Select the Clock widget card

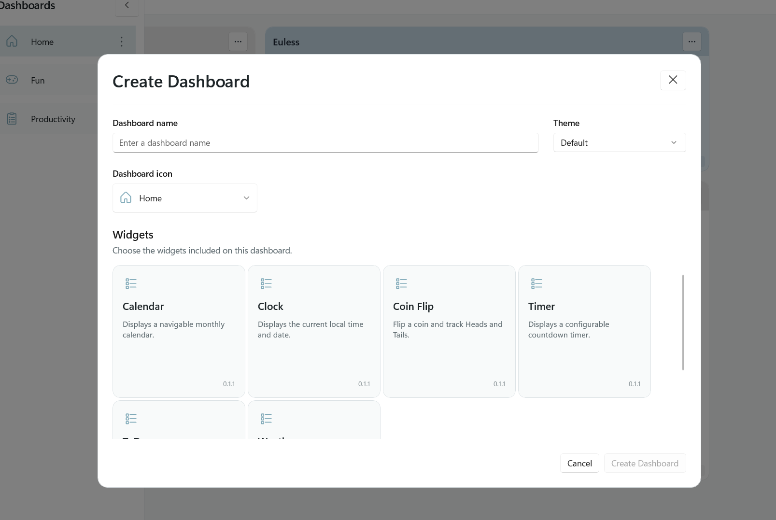point(314,331)
